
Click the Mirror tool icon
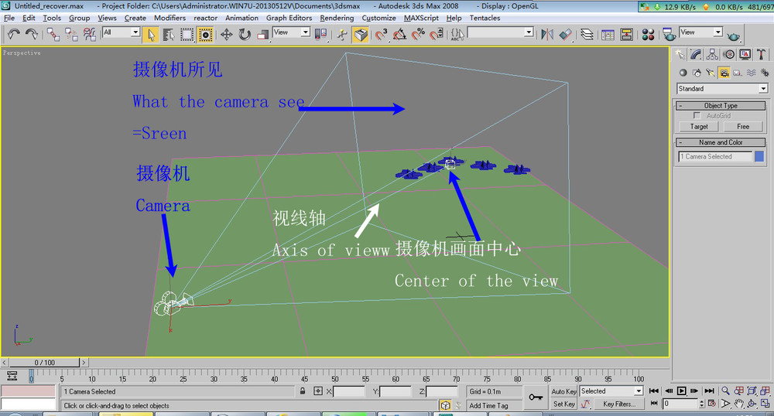(x=547, y=35)
